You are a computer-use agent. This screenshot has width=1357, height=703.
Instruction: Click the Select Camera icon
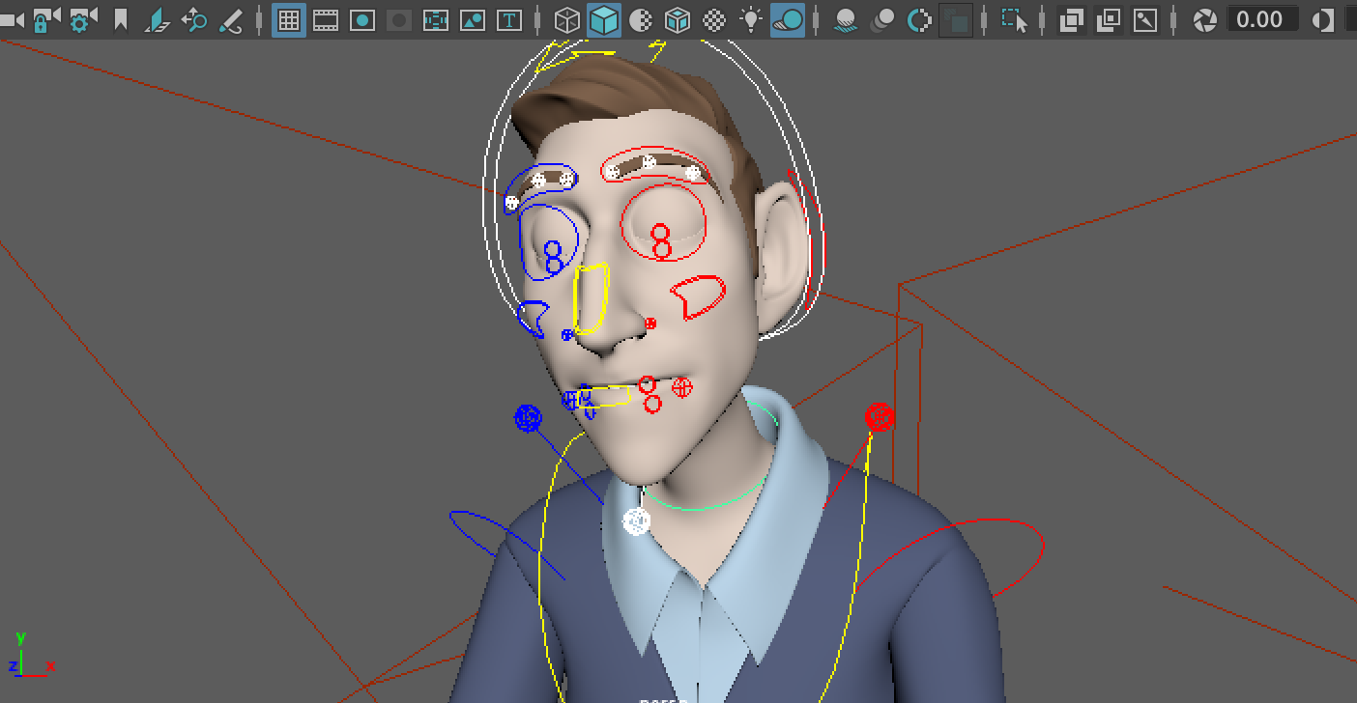coord(10,19)
